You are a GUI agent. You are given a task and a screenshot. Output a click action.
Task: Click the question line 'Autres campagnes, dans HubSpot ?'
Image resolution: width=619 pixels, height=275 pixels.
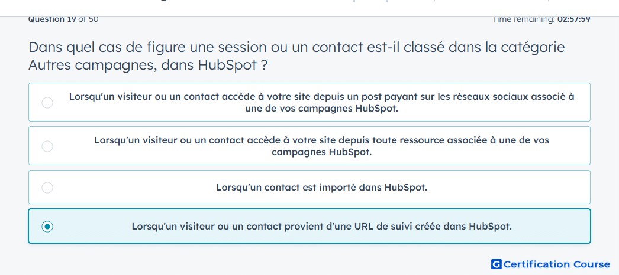click(147, 66)
